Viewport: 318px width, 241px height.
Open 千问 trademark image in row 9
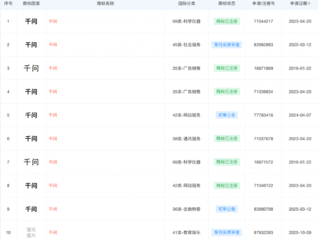tap(31, 209)
